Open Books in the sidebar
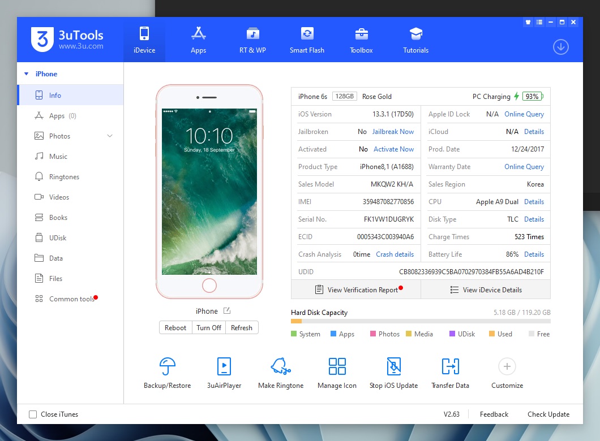The width and height of the screenshot is (600, 441). coord(70,218)
